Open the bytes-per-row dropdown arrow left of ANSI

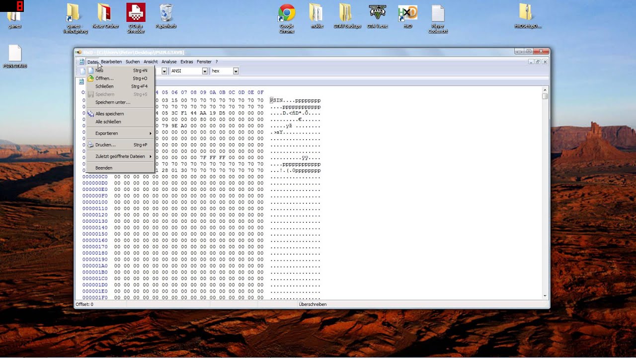click(x=163, y=71)
